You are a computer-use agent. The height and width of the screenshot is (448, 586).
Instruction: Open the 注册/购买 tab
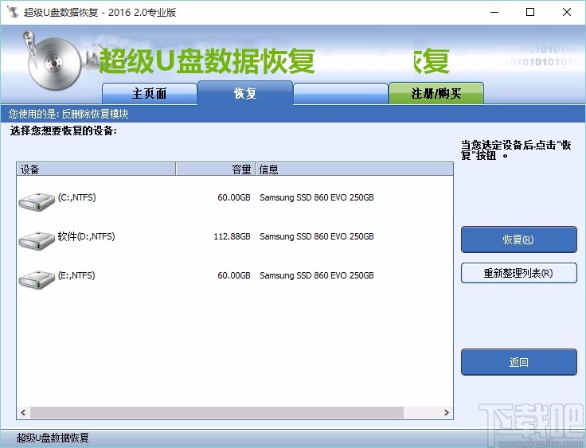pos(436,93)
